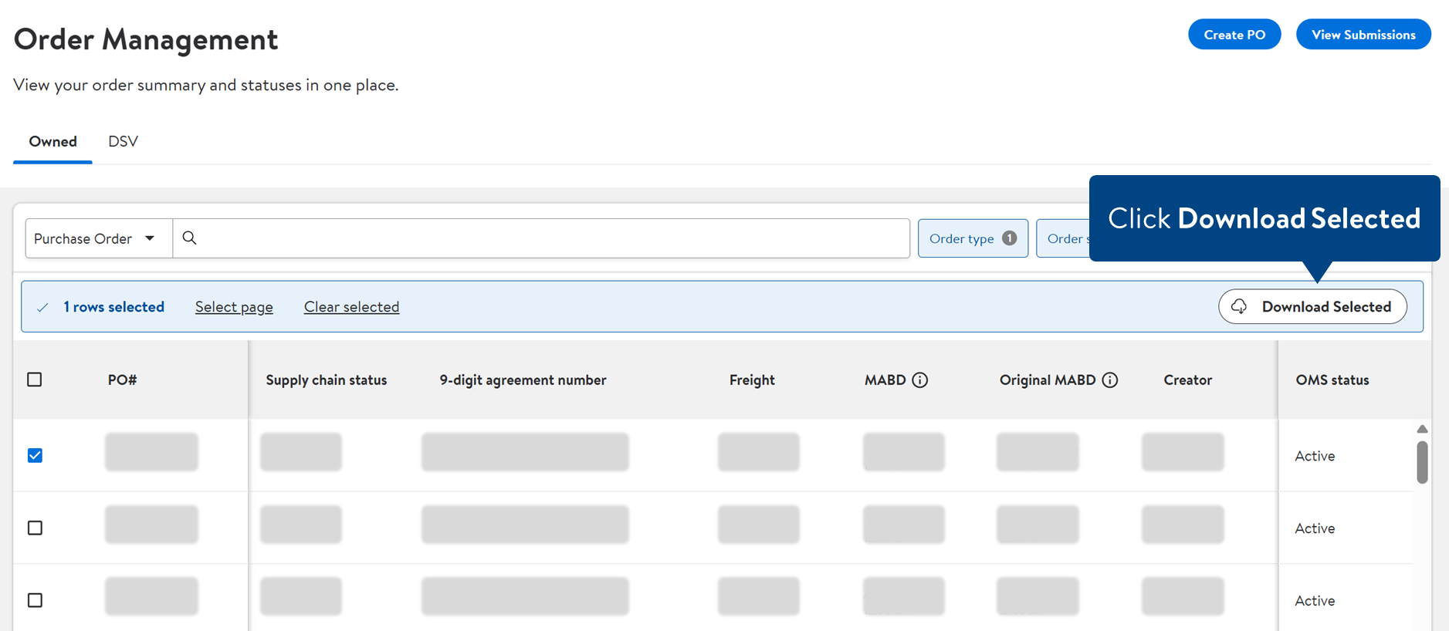Click the Original MABD info icon
This screenshot has width=1449, height=631.
pos(1109,380)
